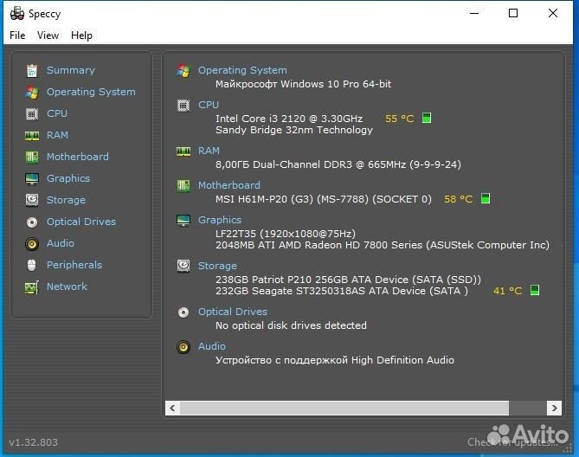Click the version number v1.32.803

33,442
